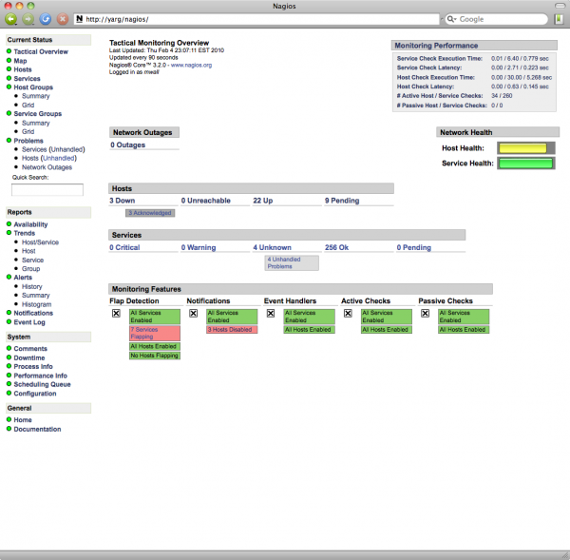Reload the page with refresh icon
The image size is (570, 560).
coord(46,19)
